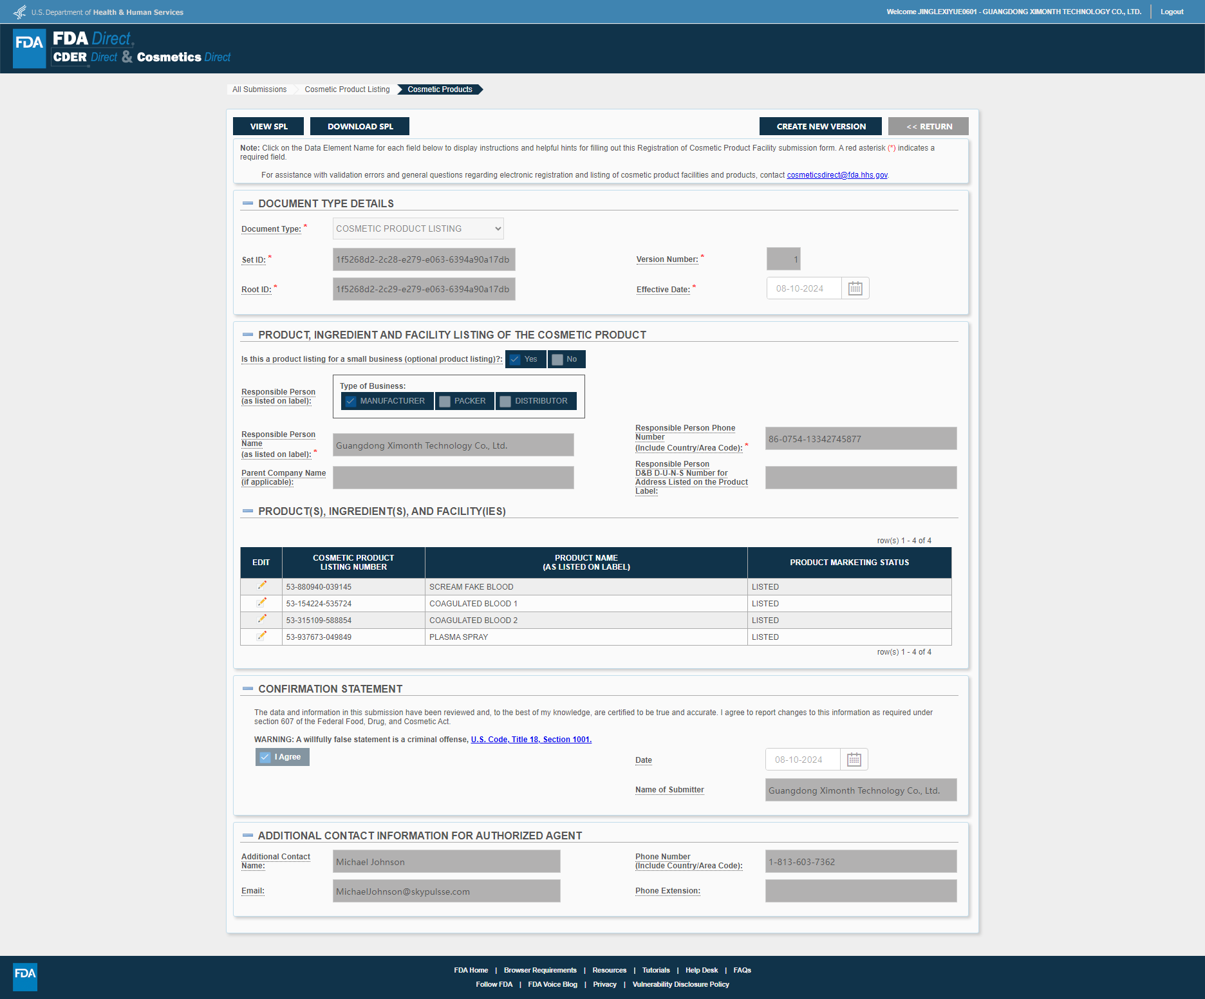Click the Responsible Person Name field

pyautogui.click(x=453, y=445)
